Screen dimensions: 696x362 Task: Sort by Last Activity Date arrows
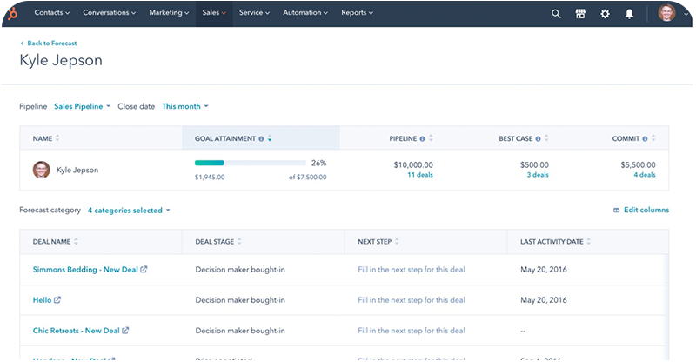pyautogui.click(x=589, y=241)
